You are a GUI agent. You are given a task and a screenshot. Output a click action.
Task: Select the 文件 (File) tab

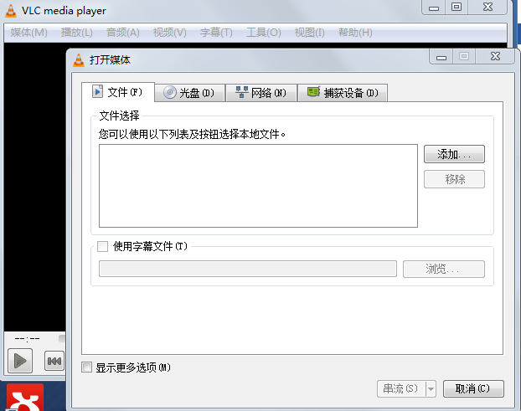(118, 92)
